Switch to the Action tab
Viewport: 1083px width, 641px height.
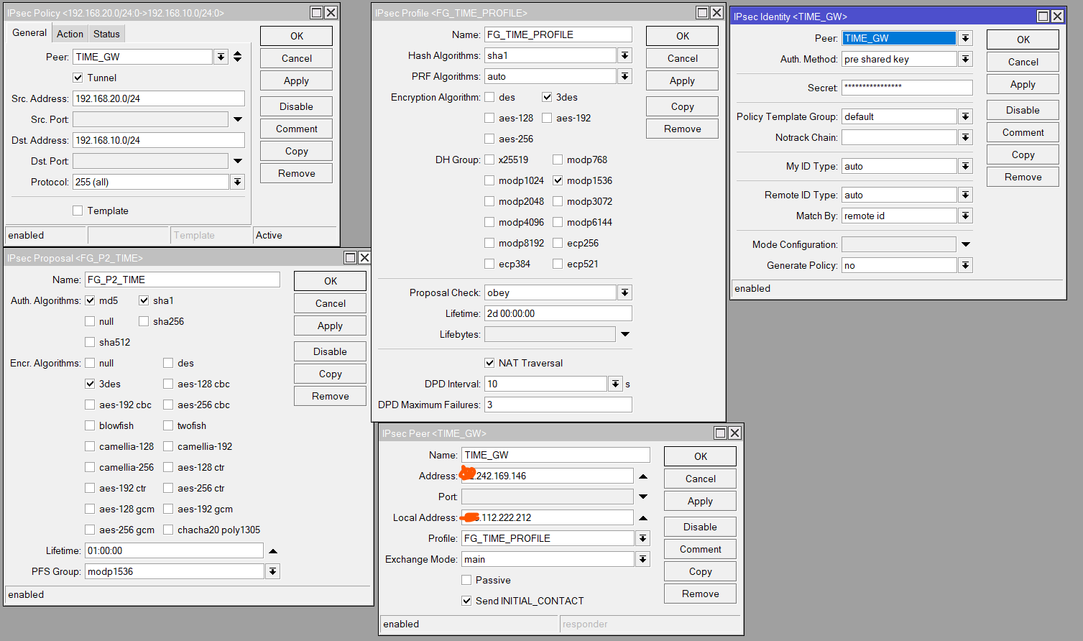tap(70, 34)
